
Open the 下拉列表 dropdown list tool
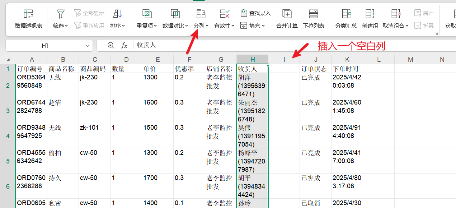click(313, 14)
